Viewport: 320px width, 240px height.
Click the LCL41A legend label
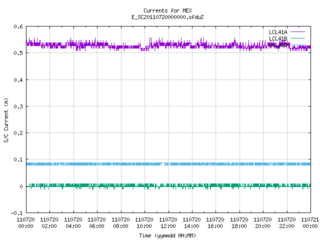coord(278,32)
